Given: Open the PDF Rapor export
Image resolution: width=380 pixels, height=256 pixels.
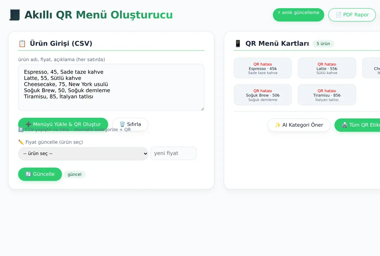Looking at the screenshot, I should click(x=352, y=15).
